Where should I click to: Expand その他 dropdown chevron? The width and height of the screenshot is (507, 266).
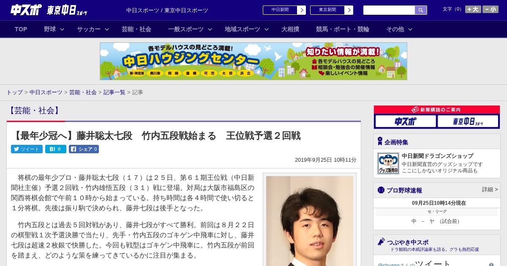pos(410,29)
